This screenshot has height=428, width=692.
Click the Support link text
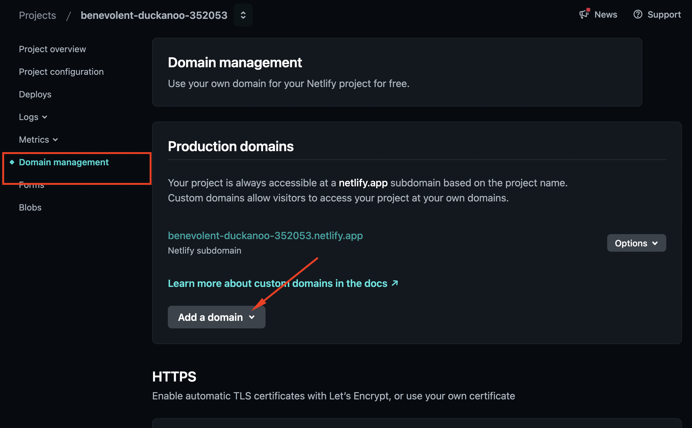point(664,14)
